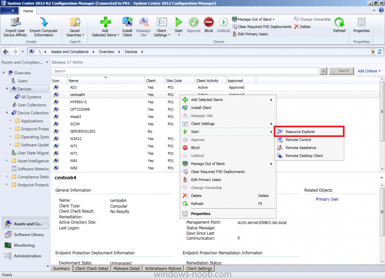The image size is (385, 279).
Task: Collapse the centos64 details pane chevron
Action: click(x=382, y=178)
